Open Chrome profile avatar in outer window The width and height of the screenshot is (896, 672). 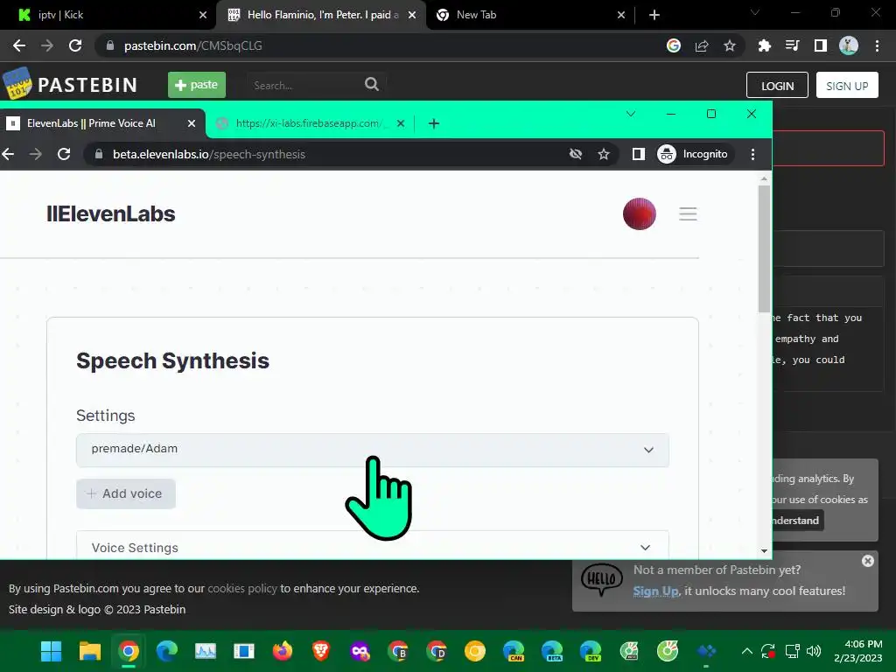point(849,45)
